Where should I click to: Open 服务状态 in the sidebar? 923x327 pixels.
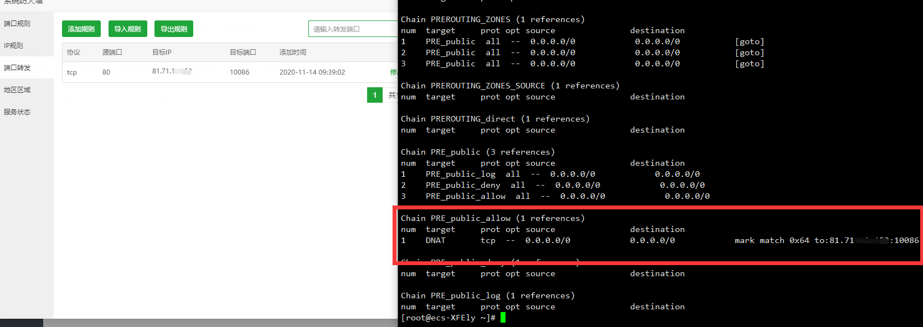point(17,112)
